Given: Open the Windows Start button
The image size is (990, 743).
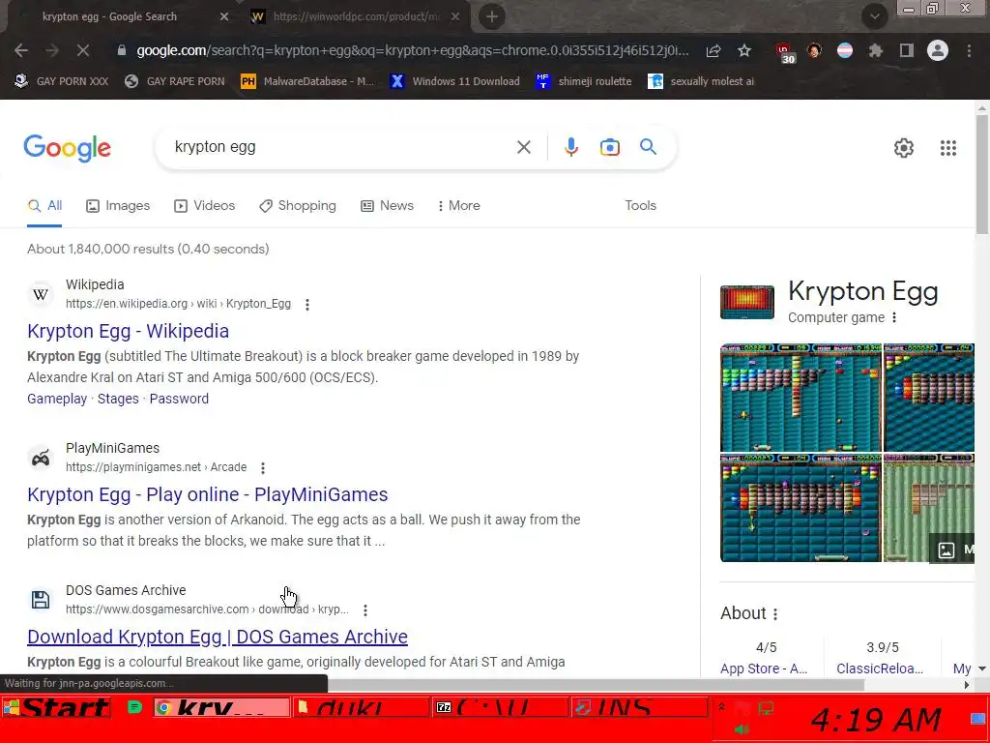Looking at the screenshot, I should pos(57,707).
